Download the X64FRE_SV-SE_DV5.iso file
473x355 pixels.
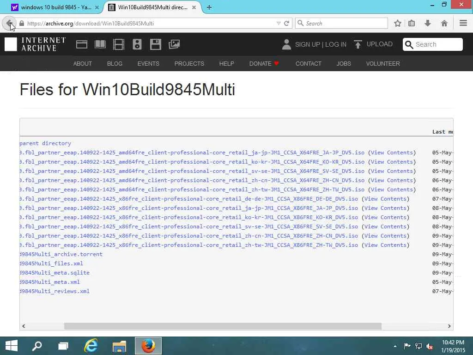click(192, 171)
